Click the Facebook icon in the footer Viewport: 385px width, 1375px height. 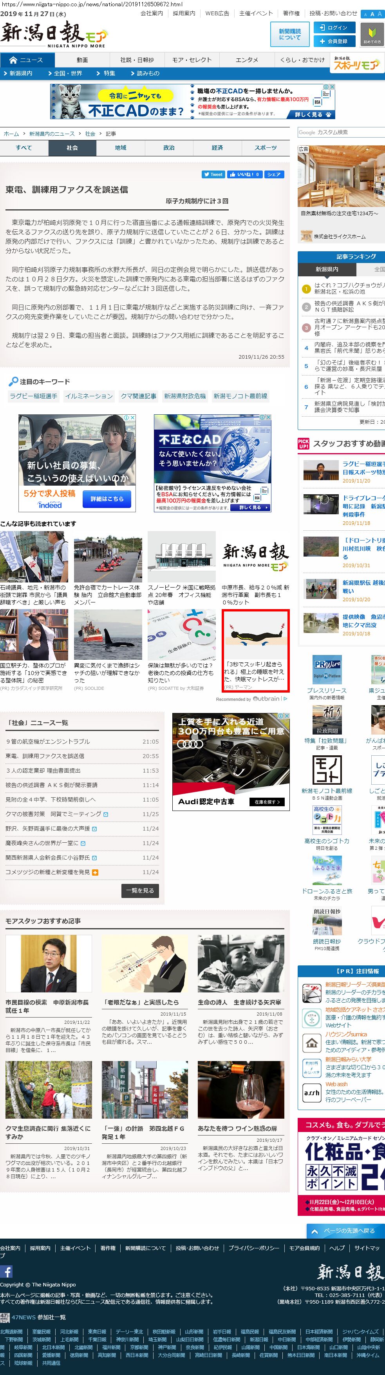point(6,1272)
